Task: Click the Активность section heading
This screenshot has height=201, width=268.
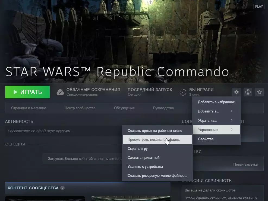Action: click(19, 121)
